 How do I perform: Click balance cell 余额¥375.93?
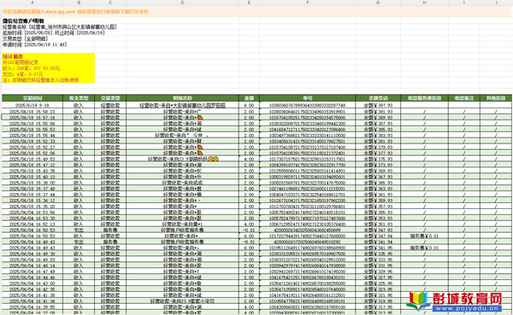pyautogui.click(x=378, y=159)
